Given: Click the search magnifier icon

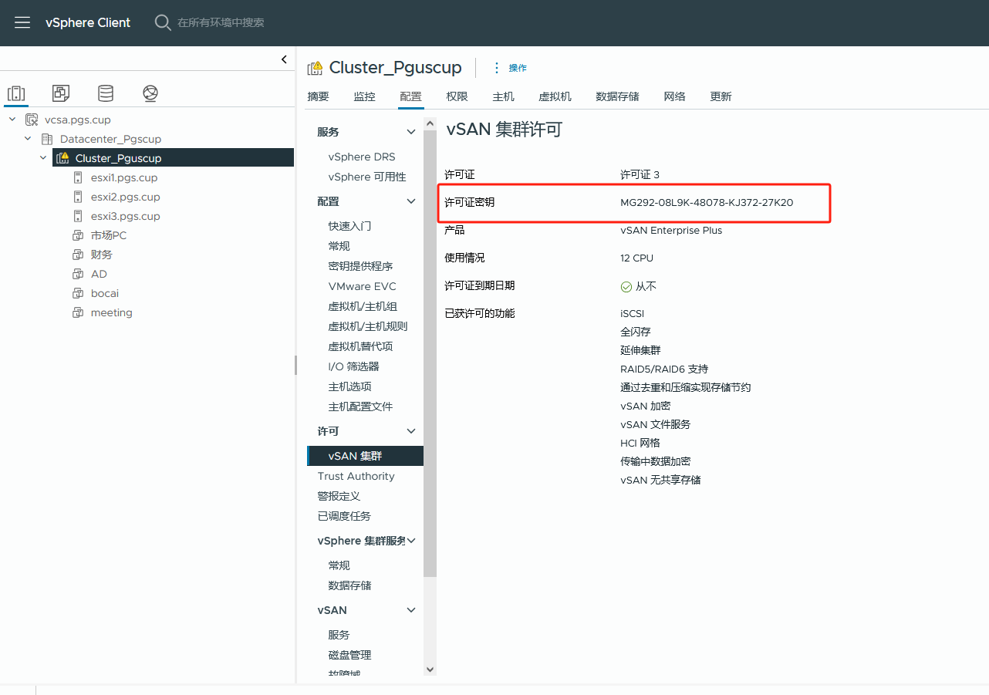Looking at the screenshot, I should [162, 22].
